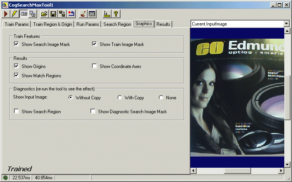Uncheck Show Search Image Mask
This screenshot has width=292, height=182.
16,44
